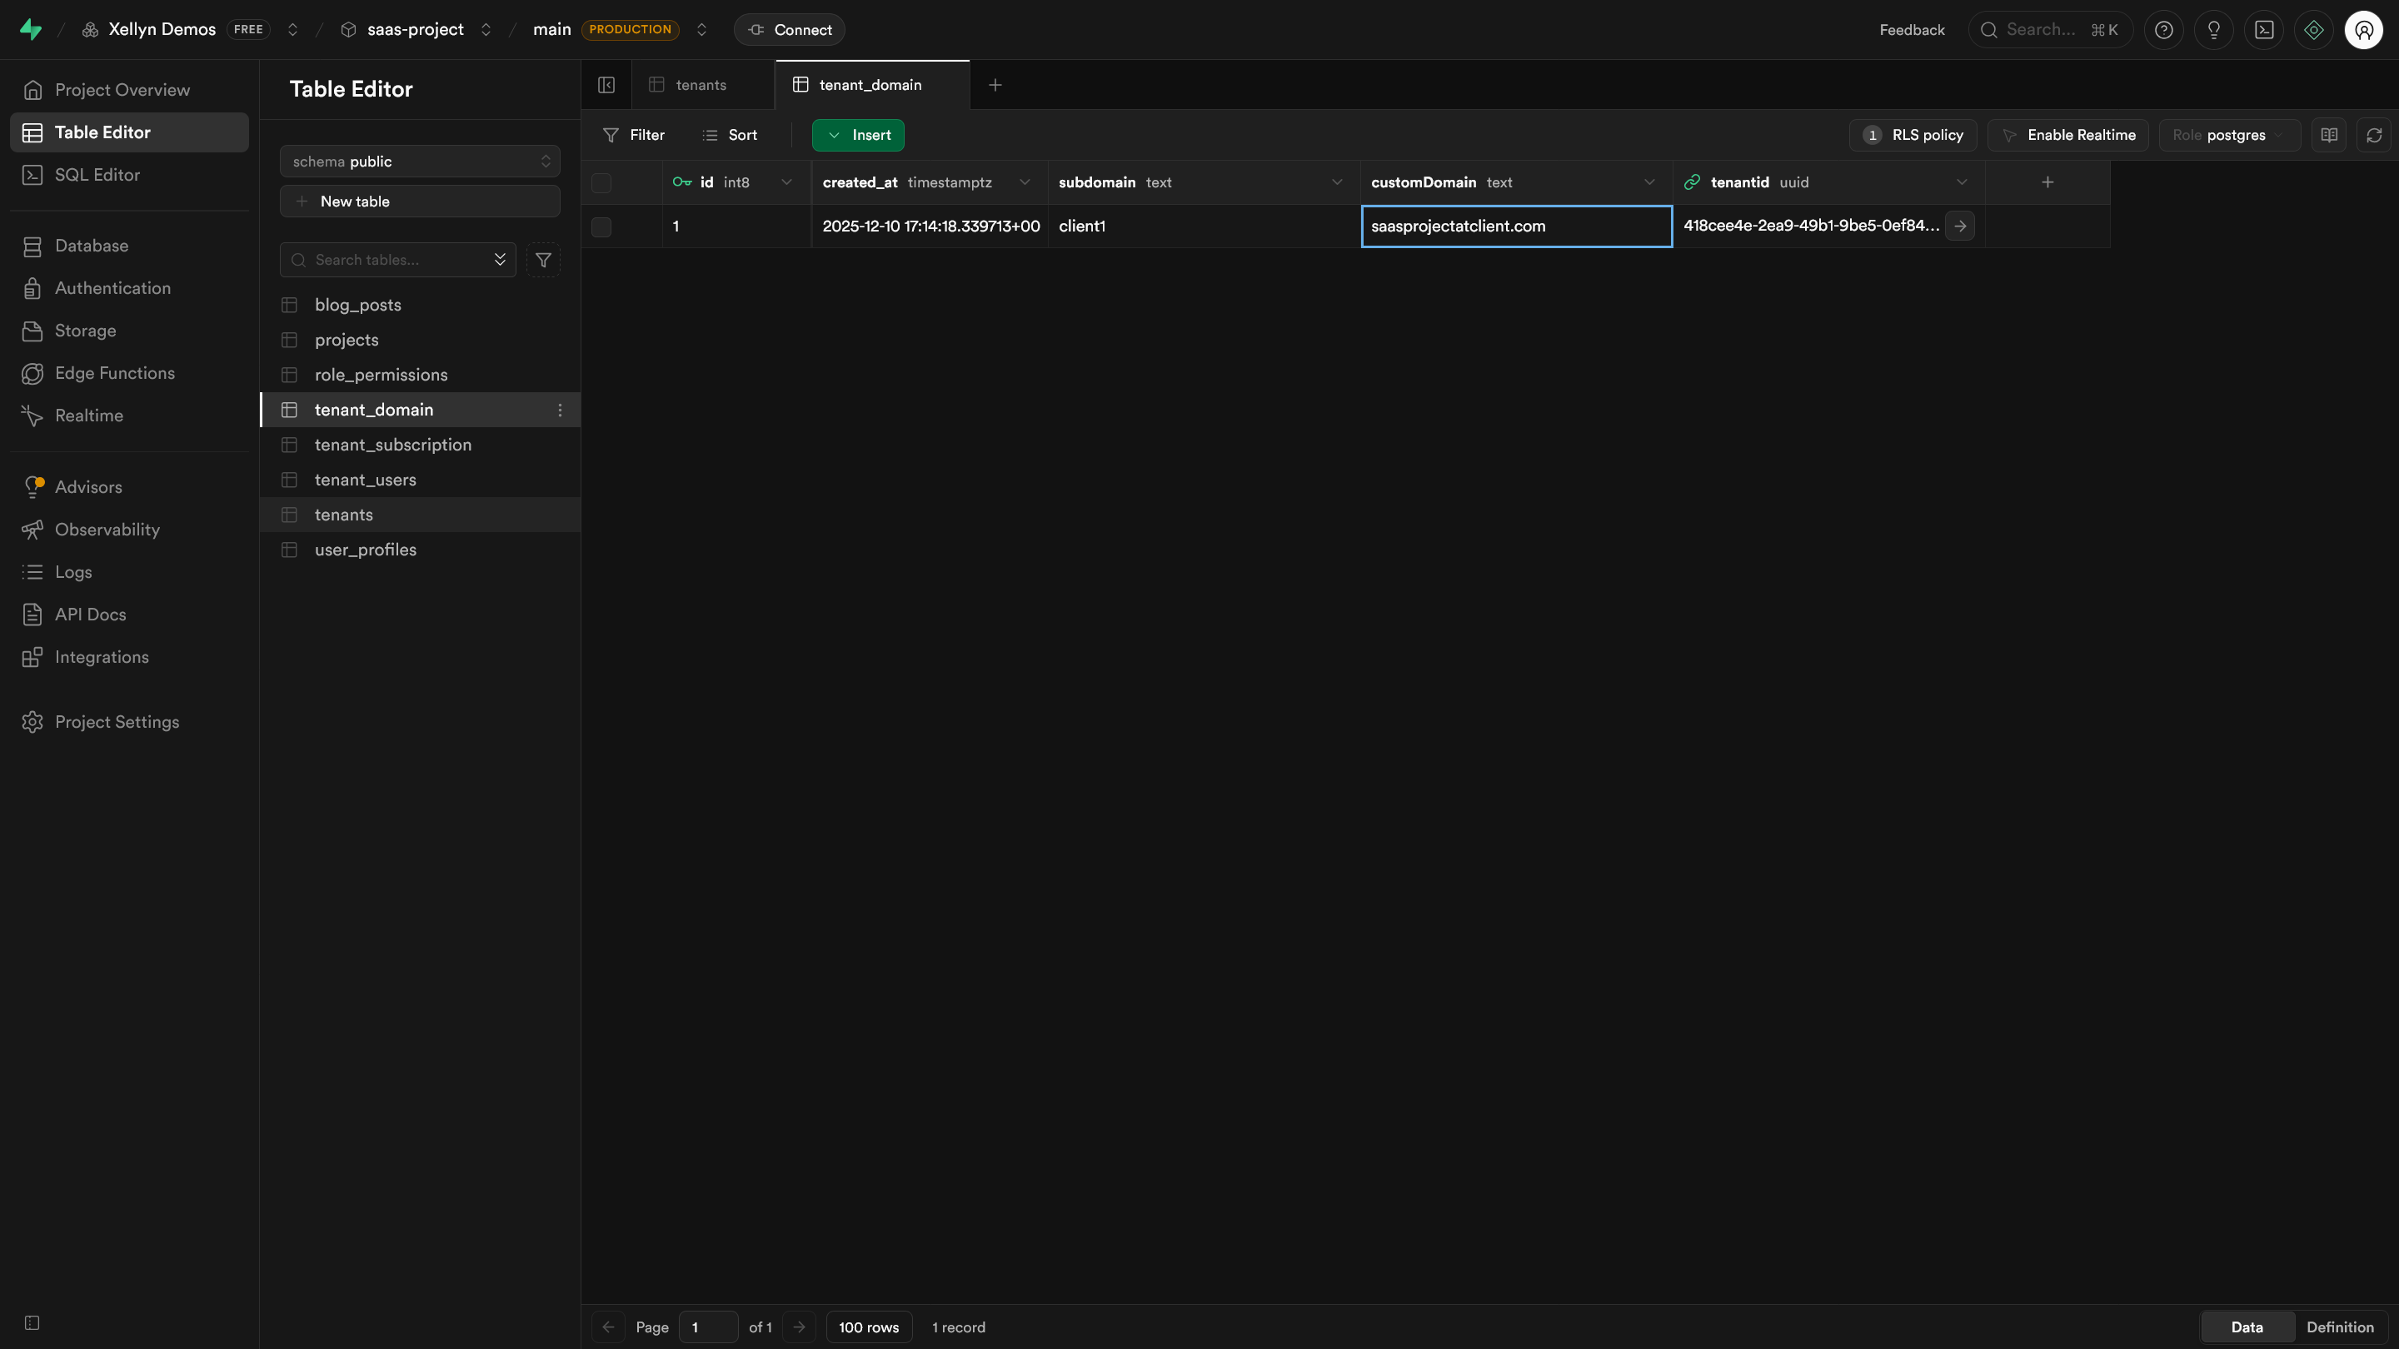Click the Insert button
Screen dimensions: 2399x1349
coord(858,135)
